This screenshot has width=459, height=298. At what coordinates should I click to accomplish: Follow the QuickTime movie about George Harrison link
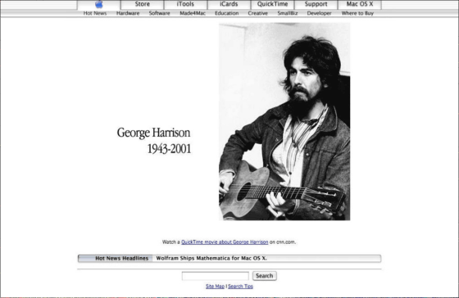tap(225, 242)
